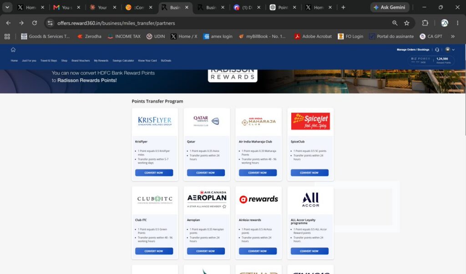Open the amex login bookmark

[218, 36]
